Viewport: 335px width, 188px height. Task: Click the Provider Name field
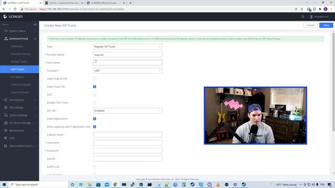(128, 54)
